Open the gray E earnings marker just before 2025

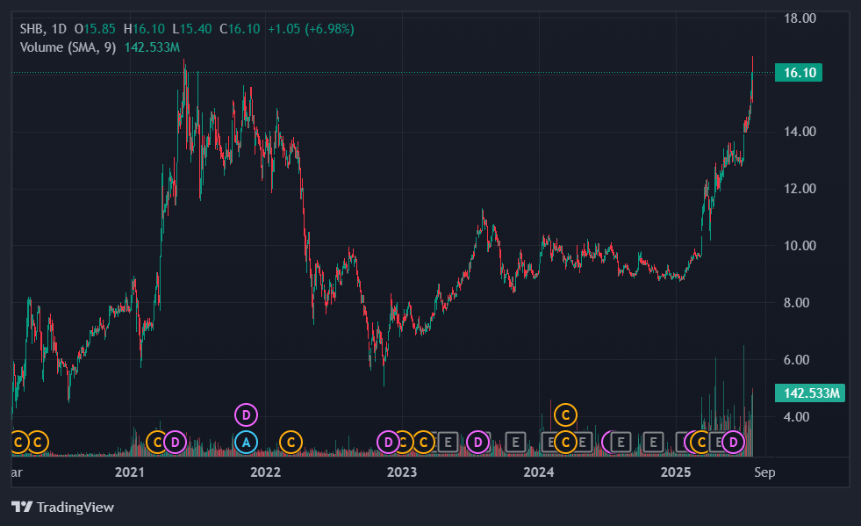[653, 442]
